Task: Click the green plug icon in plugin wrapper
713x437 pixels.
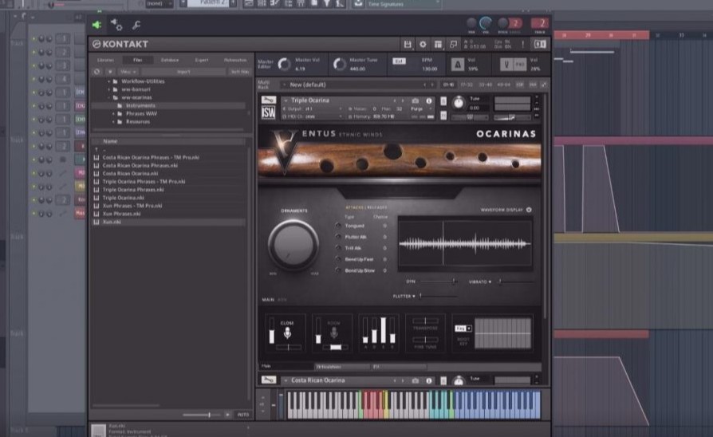Action: pos(97,25)
